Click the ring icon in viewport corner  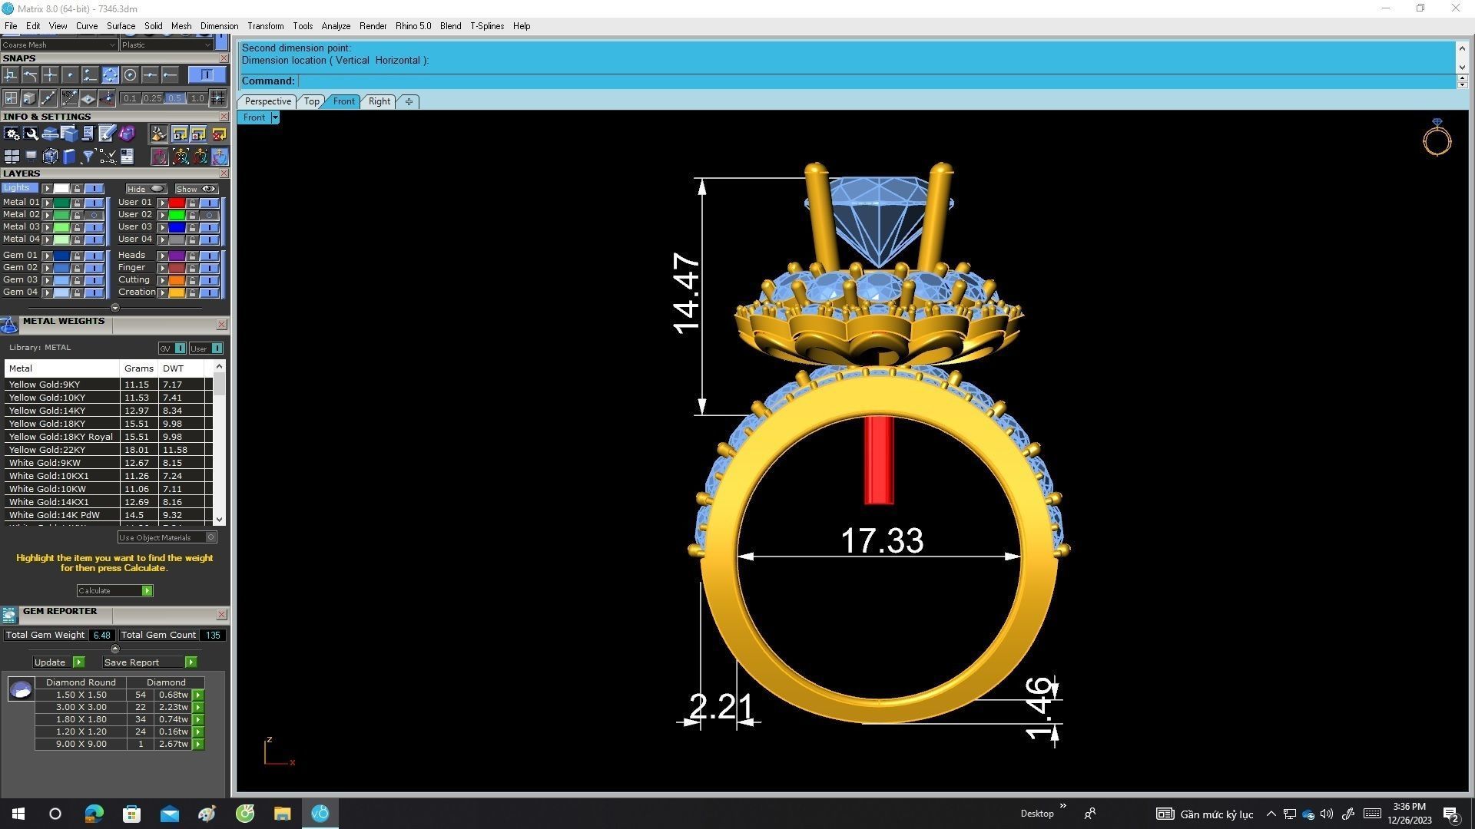point(1437,137)
